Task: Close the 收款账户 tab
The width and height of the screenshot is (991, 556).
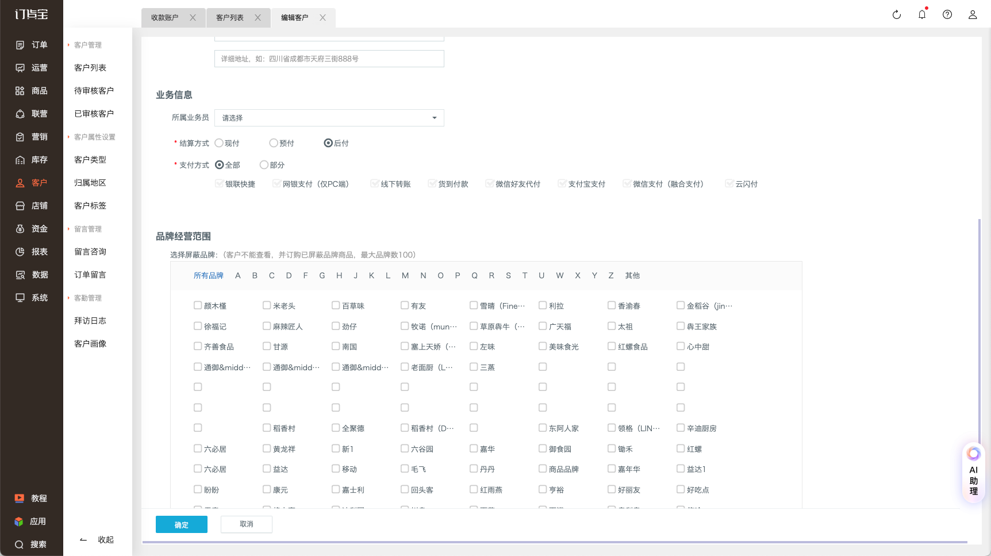Action: [x=193, y=18]
